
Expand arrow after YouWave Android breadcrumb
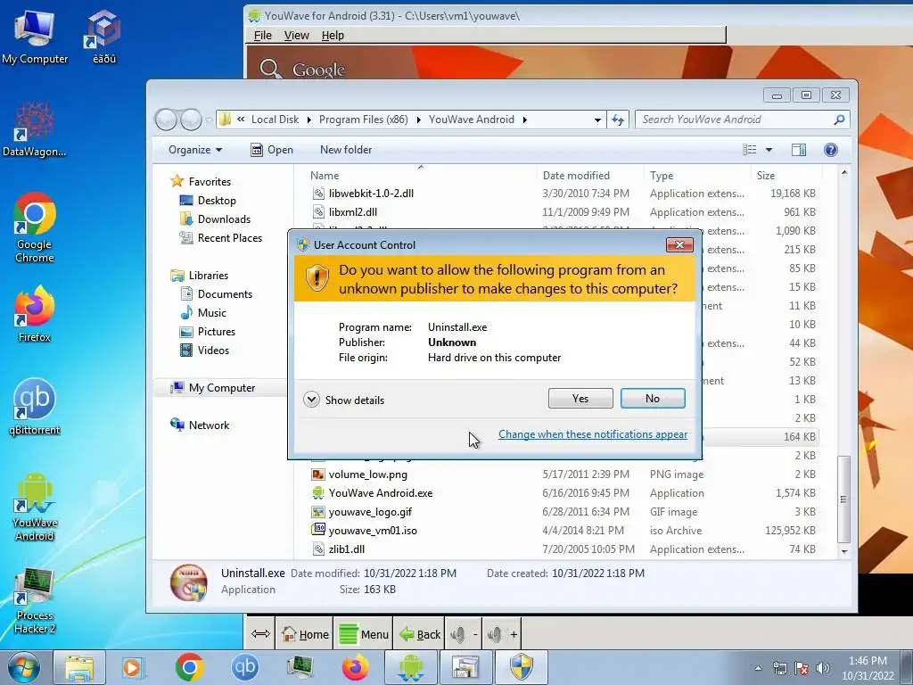tap(524, 120)
